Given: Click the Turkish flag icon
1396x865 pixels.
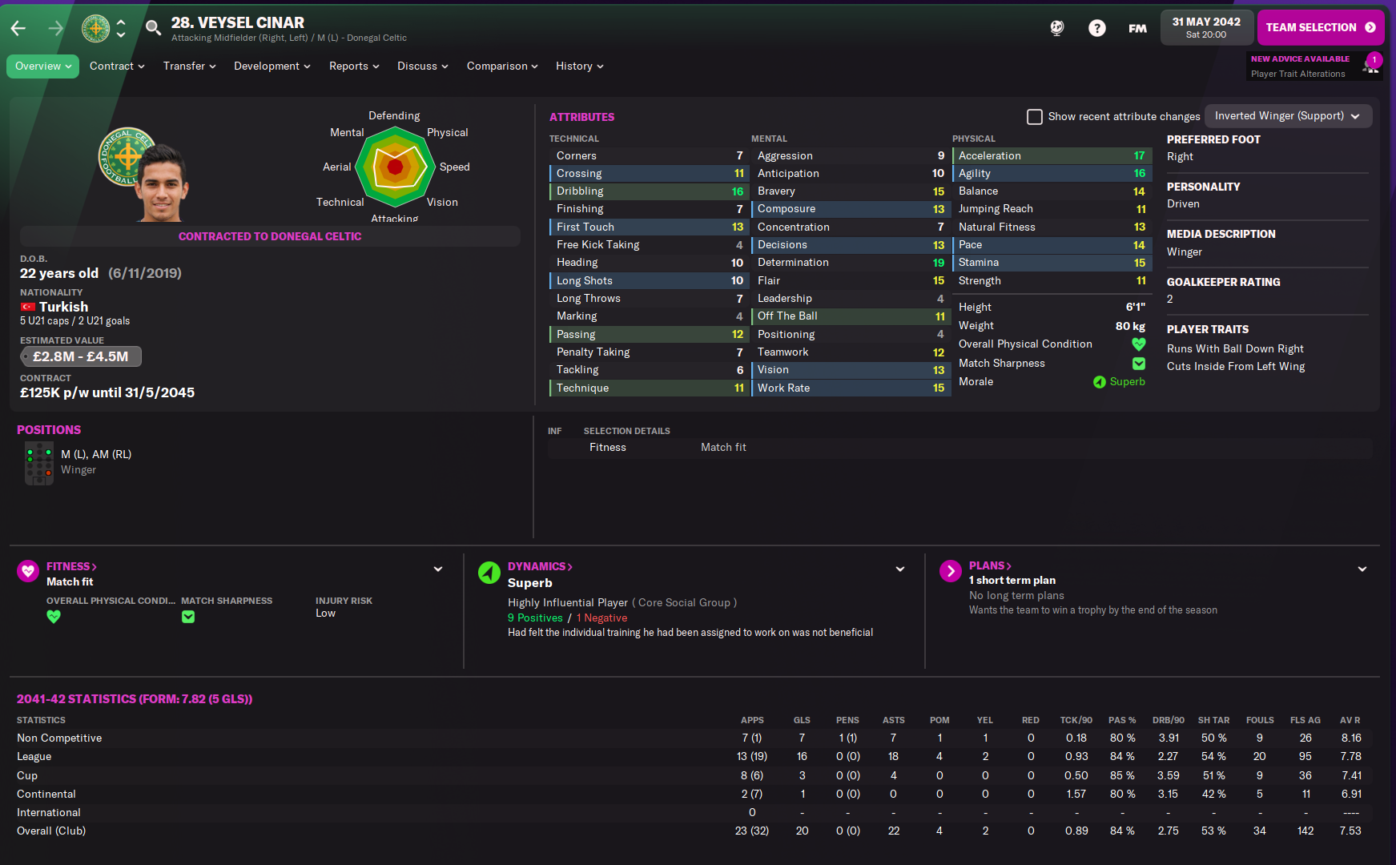Looking at the screenshot, I should 28,307.
